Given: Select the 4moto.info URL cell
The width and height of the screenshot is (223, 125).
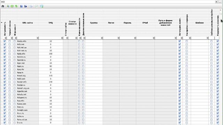Looking at the screenshot, I should 28,41.
